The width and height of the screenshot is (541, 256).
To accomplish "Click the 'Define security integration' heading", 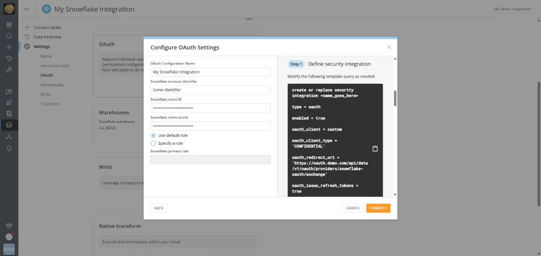I will pos(340,64).
